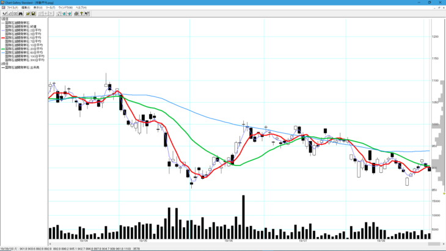Click the chart's horizontal scrollbar left arrow
The width and height of the screenshot is (446, 251).
tap(50, 243)
